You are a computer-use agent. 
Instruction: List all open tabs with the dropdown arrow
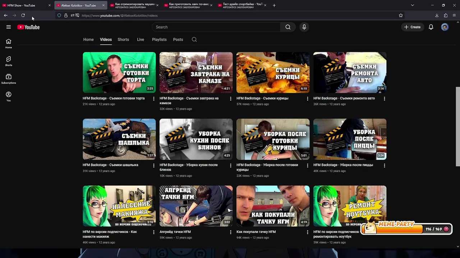pyautogui.click(x=413, y=5)
